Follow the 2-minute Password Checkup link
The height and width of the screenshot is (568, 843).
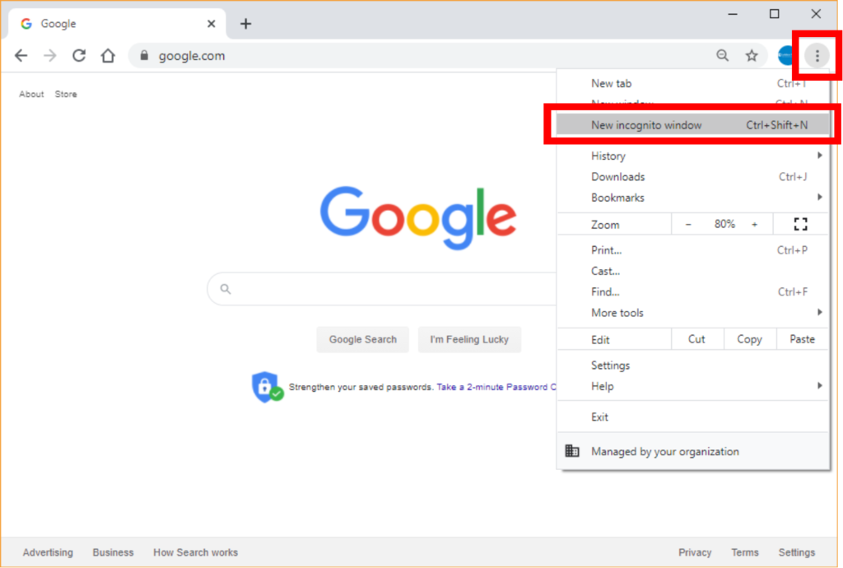496,387
